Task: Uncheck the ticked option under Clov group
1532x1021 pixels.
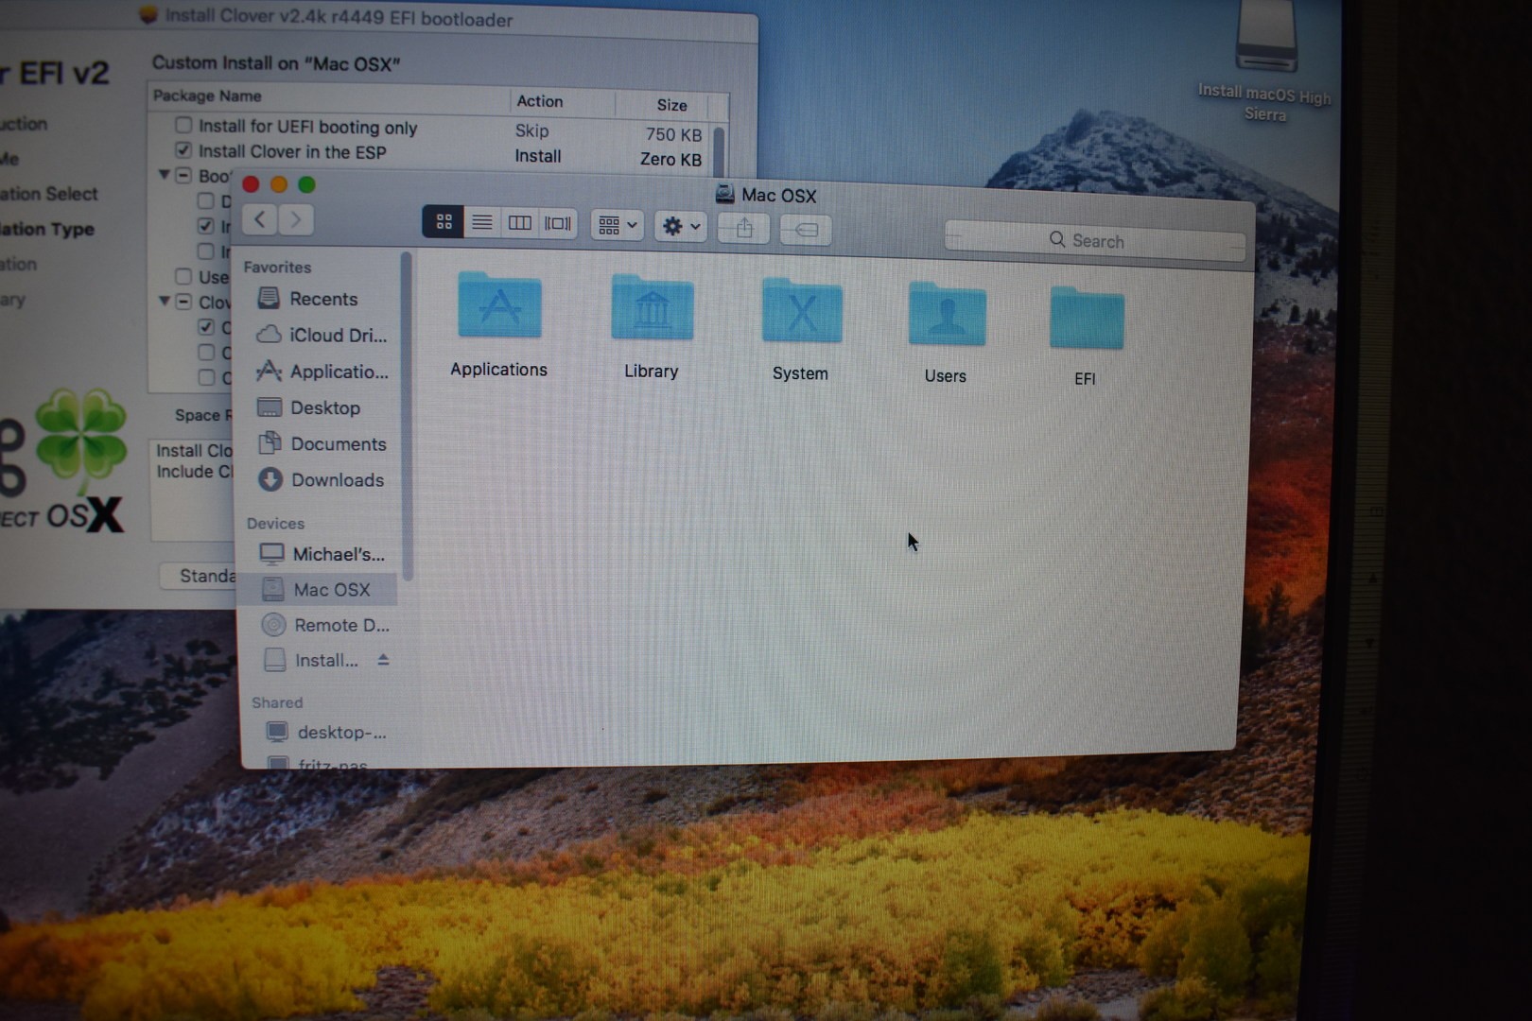Action: [x=205, y=327]
